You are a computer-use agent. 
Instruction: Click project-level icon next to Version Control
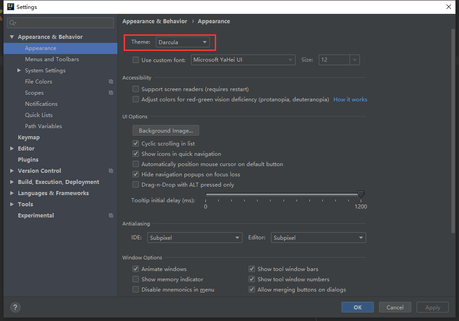111,171
